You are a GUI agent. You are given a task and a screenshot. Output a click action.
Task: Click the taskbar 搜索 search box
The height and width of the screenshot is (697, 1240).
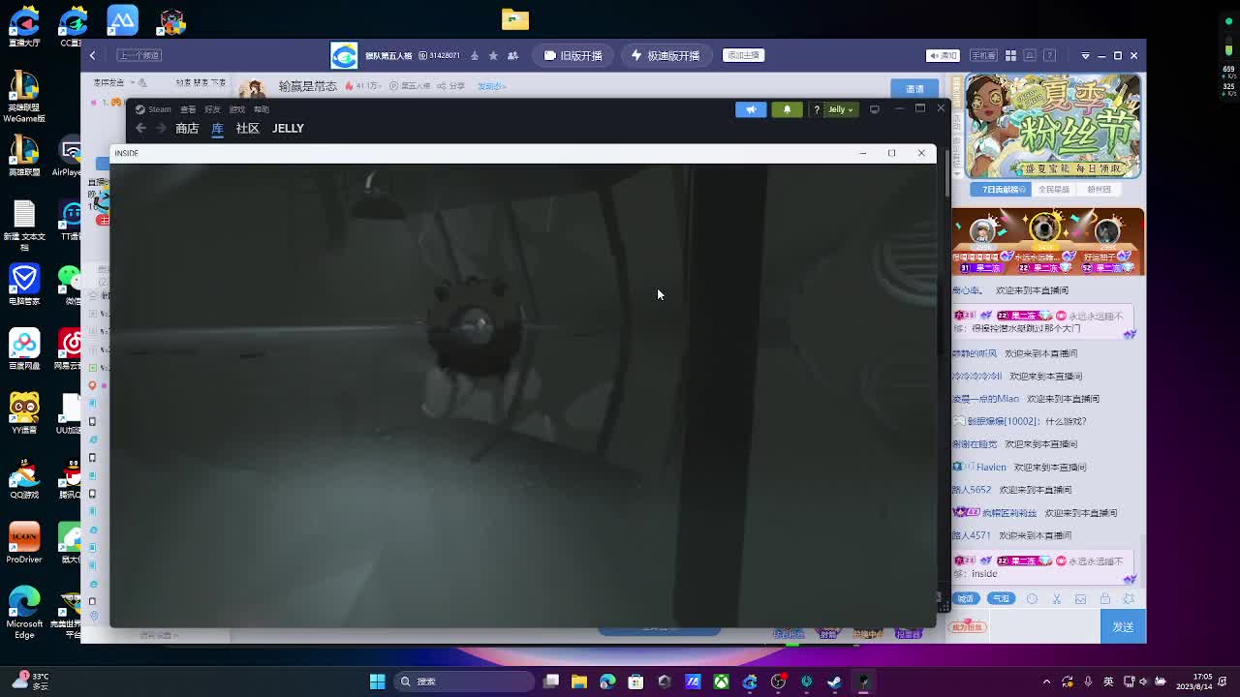click(x=466, y=682)
